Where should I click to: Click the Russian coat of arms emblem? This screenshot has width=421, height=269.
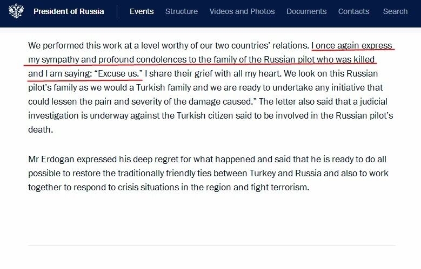pyautogui.click(x=16, y=11)
